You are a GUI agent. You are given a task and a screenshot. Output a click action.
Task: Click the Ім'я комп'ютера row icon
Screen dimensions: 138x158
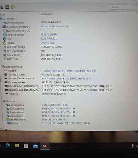[5, 47]
